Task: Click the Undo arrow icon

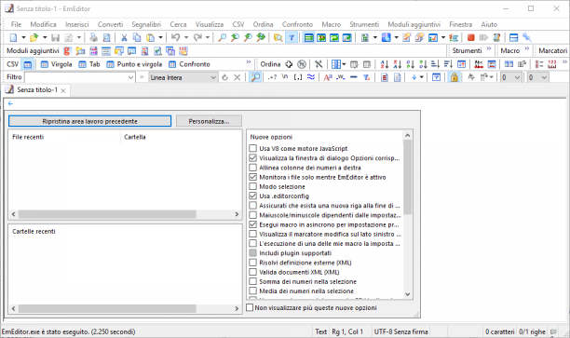Action: pos(176,37)
